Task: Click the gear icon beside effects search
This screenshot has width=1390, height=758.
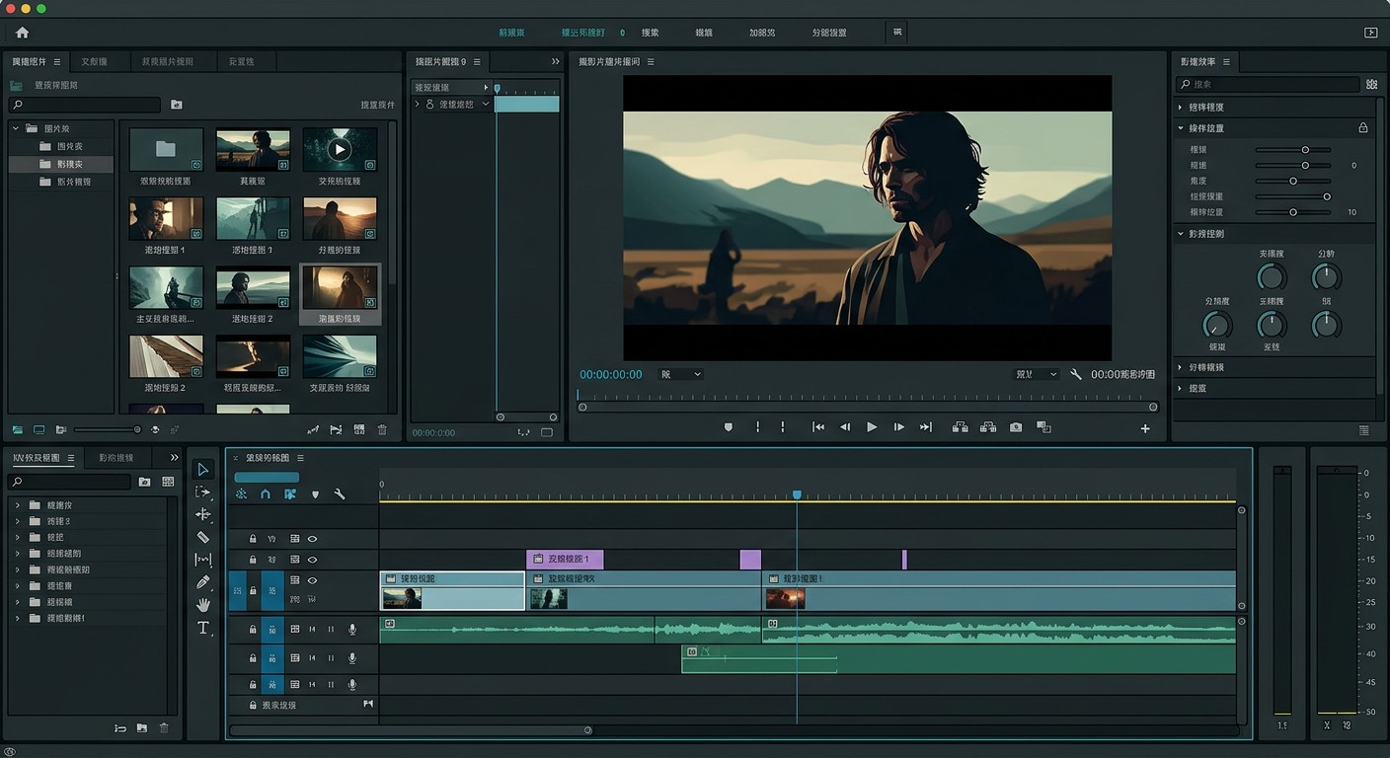Action: pos(1371,85)
